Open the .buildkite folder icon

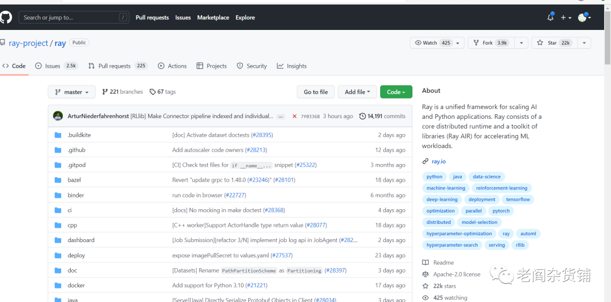[58, 135]
